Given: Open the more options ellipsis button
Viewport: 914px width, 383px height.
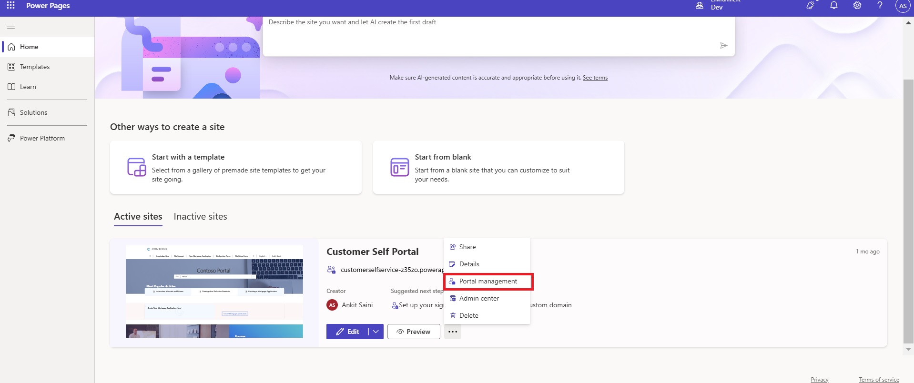Looking at the screenshot, I should pos(453,332).
